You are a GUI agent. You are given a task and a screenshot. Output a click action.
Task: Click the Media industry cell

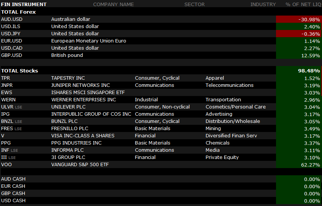213,150
